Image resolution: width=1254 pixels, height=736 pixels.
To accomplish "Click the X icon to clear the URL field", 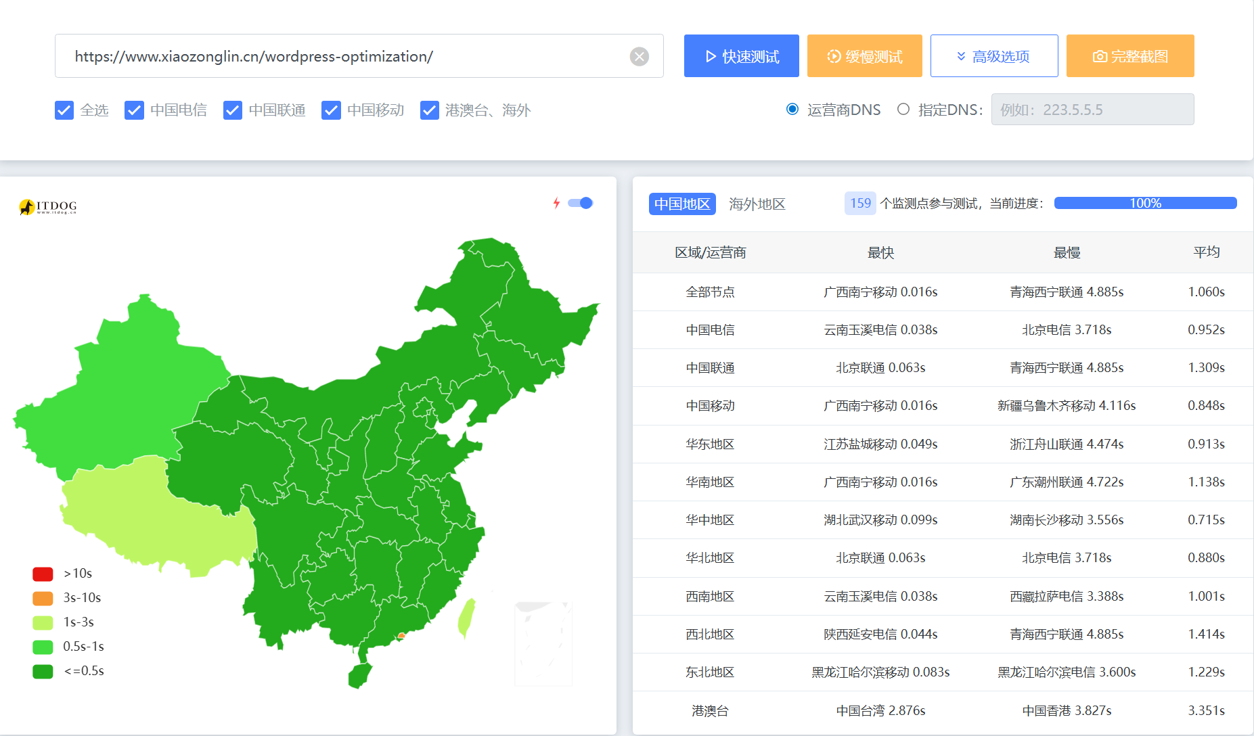I will click(639, 56).
